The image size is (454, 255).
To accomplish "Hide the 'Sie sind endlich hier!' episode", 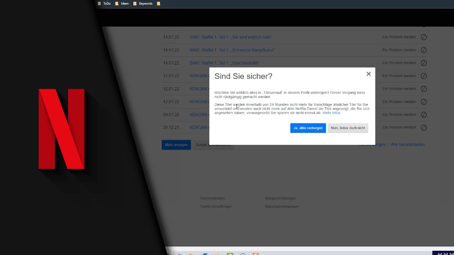I will [x=423, y=37].
